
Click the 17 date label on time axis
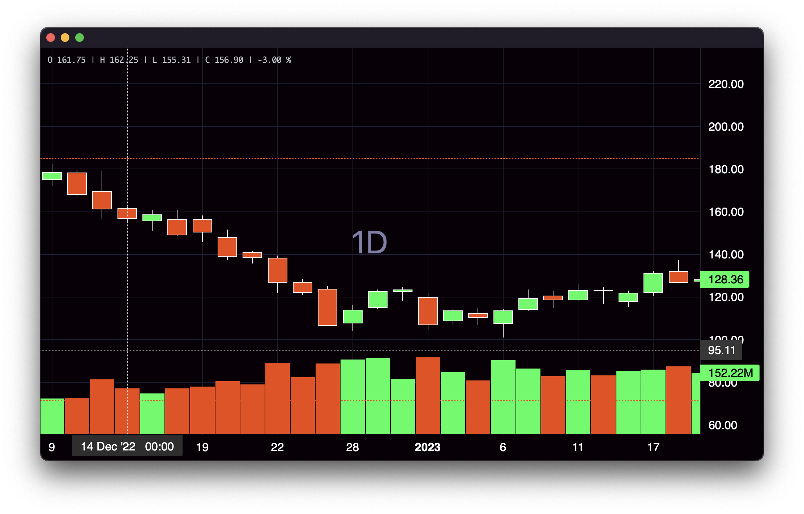pyautogui.click(x=653, y=447)
